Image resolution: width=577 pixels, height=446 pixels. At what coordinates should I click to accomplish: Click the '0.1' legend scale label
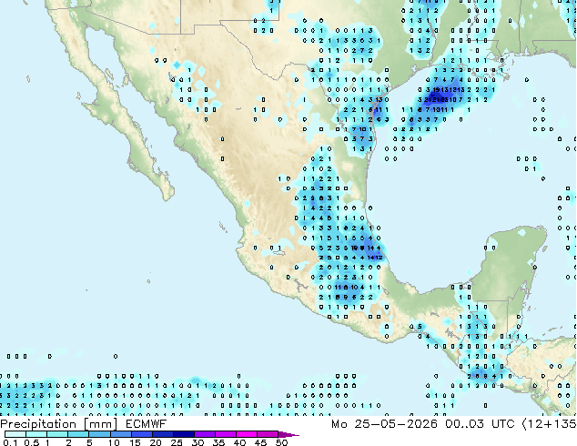[10, 442]
